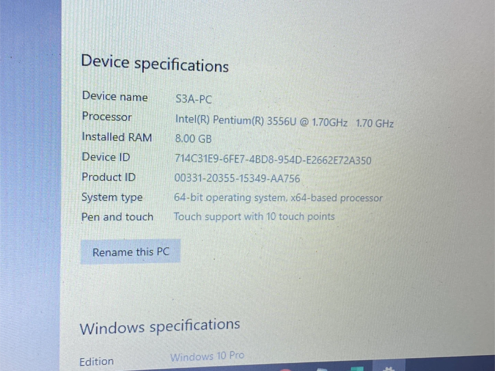Open the red taskbar app icon
The image size is (495, 371).
[286, 370]
